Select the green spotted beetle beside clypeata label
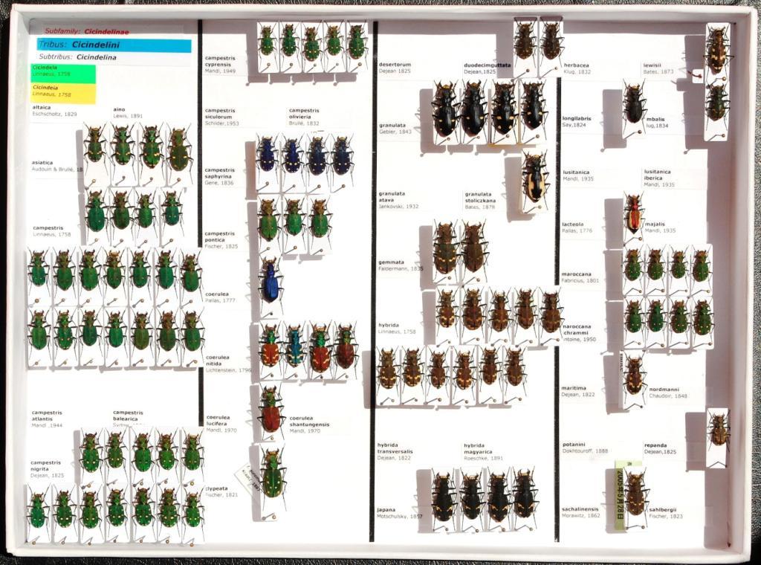Image resolution: width=761 pixels, height=565 pixels. [273, 474]
